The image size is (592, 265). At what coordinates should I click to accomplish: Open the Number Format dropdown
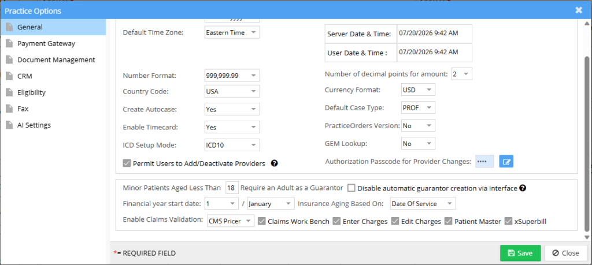(232, 76)
